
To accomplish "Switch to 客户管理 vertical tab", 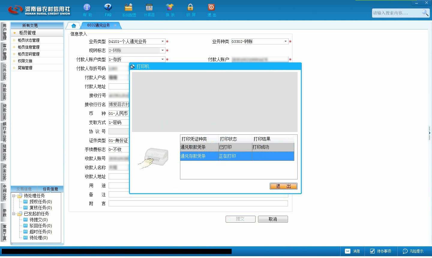I will [x=4, y=52].
